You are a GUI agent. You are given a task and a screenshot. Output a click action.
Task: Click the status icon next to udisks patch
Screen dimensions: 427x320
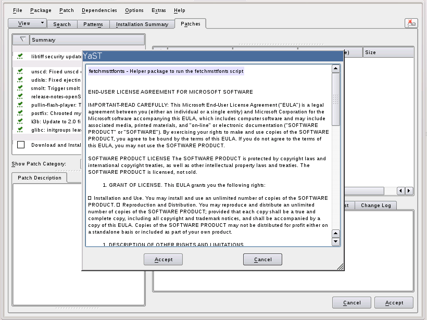tap(20, 80)
